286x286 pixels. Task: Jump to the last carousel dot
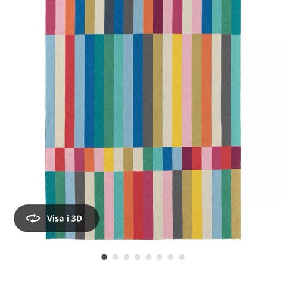point(182,257)
